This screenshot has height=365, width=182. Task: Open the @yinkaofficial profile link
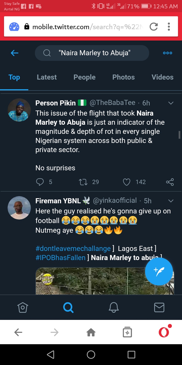115,201
